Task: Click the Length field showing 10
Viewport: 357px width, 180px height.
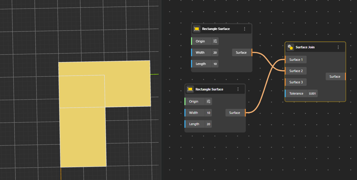Action: [x=215, y=64]
